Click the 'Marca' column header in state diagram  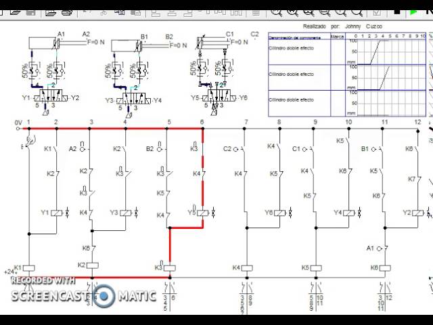coord(338,37)
